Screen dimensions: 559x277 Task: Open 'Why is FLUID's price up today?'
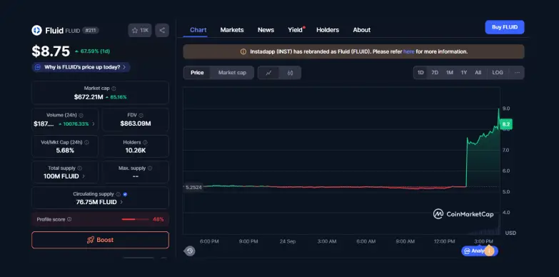pos(81,67)
